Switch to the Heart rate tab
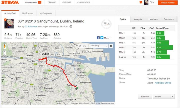 tap(153, 19)
